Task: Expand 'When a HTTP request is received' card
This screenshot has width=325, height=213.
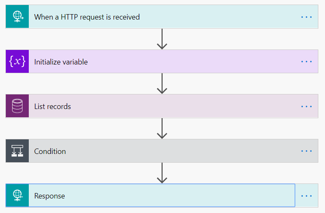Action: [x=87, y=17]
